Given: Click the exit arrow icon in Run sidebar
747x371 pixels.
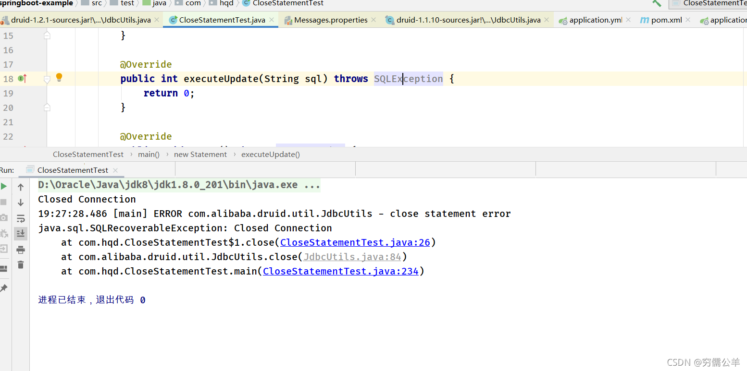Looking at the screenshot, I should (x=3, y=249).
